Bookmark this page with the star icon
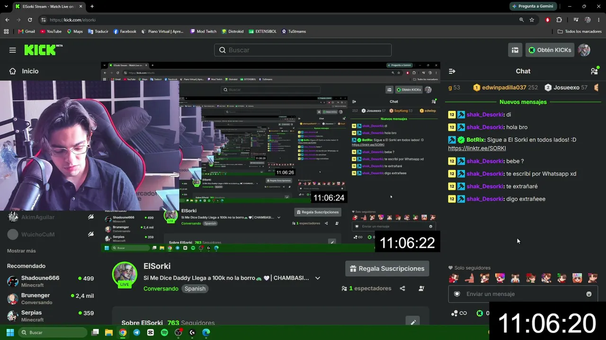606x340 pixels. (x=532, y=20)
